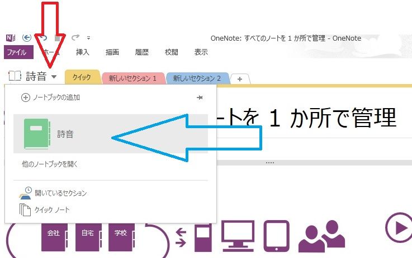Click the plus circle icon for adding notebook
Viewport: 412px width, 258px height.
pyautogui.click(x=26, y=98)
